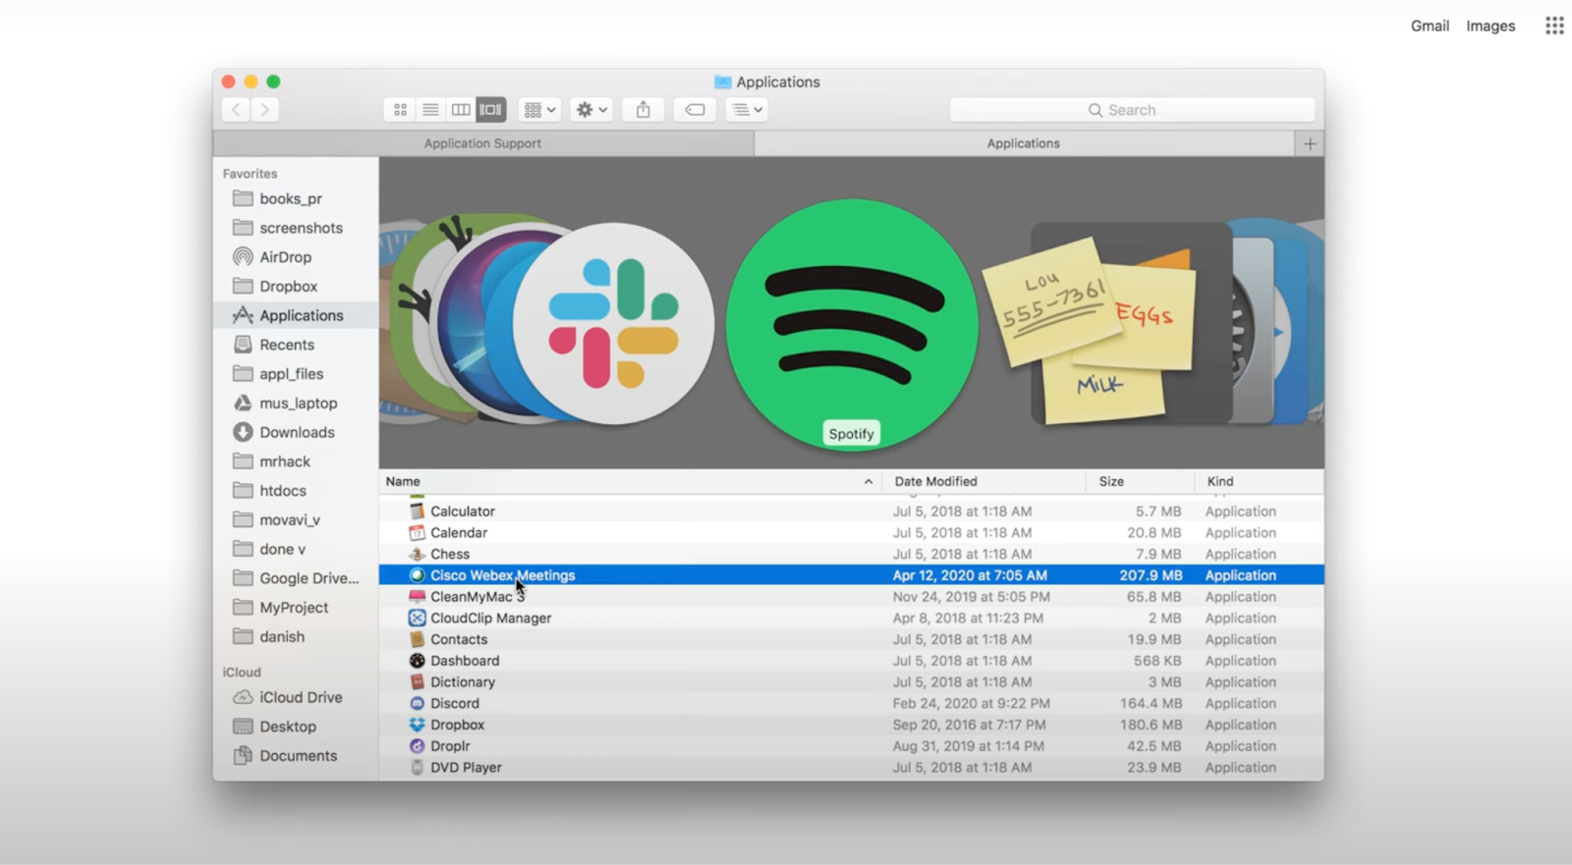Select the Calculator app row
Image resolution: width=1572 pixels, height=865 pixels.
tap(852, 512)
